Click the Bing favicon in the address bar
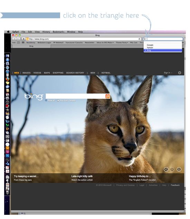Viewport: 190px width, 219px height. coord(27,39)
